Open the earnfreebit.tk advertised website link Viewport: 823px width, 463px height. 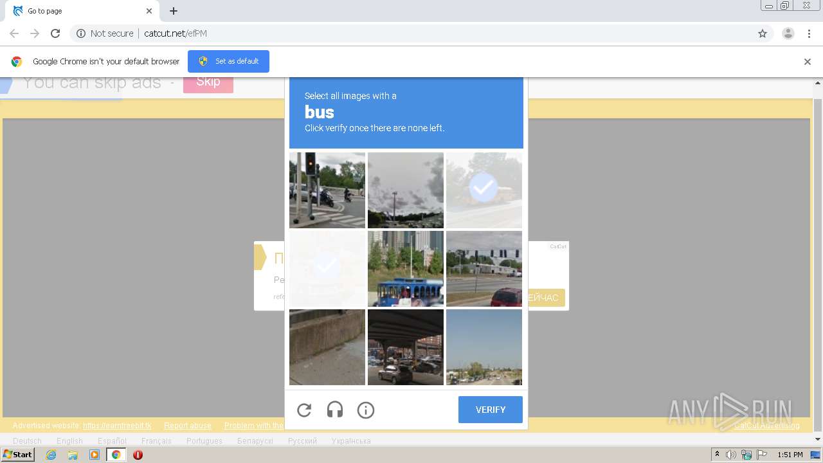(117, 426)
